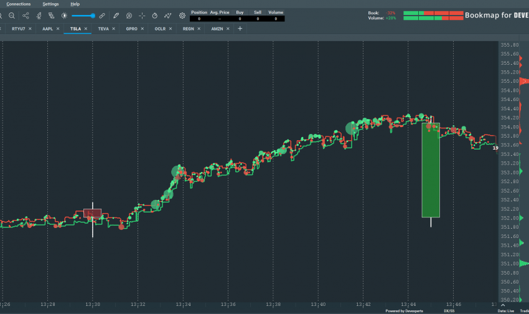Close the TEVA tab

pos(113,29)
